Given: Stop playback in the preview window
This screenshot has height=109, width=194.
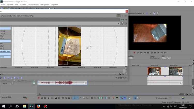Looking at the screenshot, I should point(152,53).
